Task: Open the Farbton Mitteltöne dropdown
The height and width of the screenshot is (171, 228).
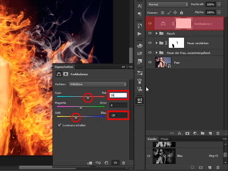Action: pos(97,84)
